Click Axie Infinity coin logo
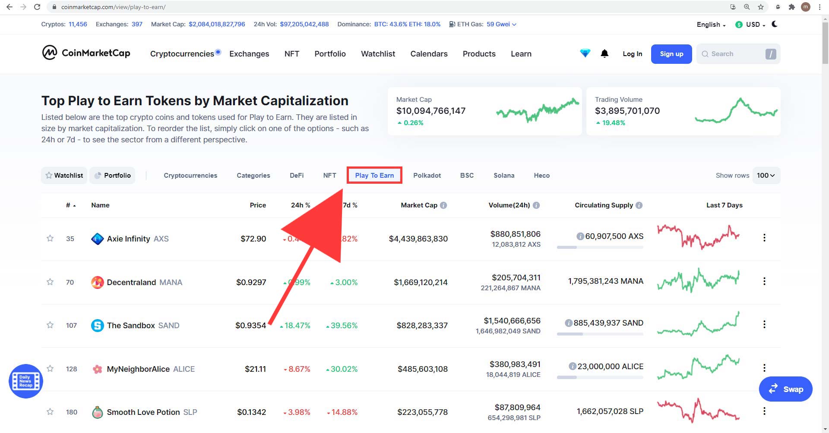 pos(98,238)
